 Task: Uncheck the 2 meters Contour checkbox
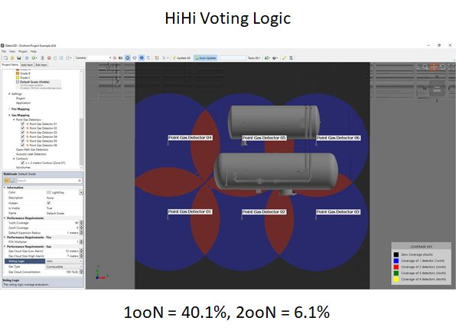click(23, 162)
